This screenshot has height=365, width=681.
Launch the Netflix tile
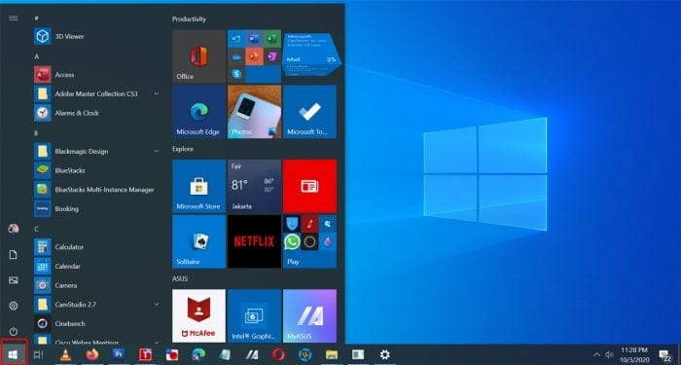(x=254, y=241)
